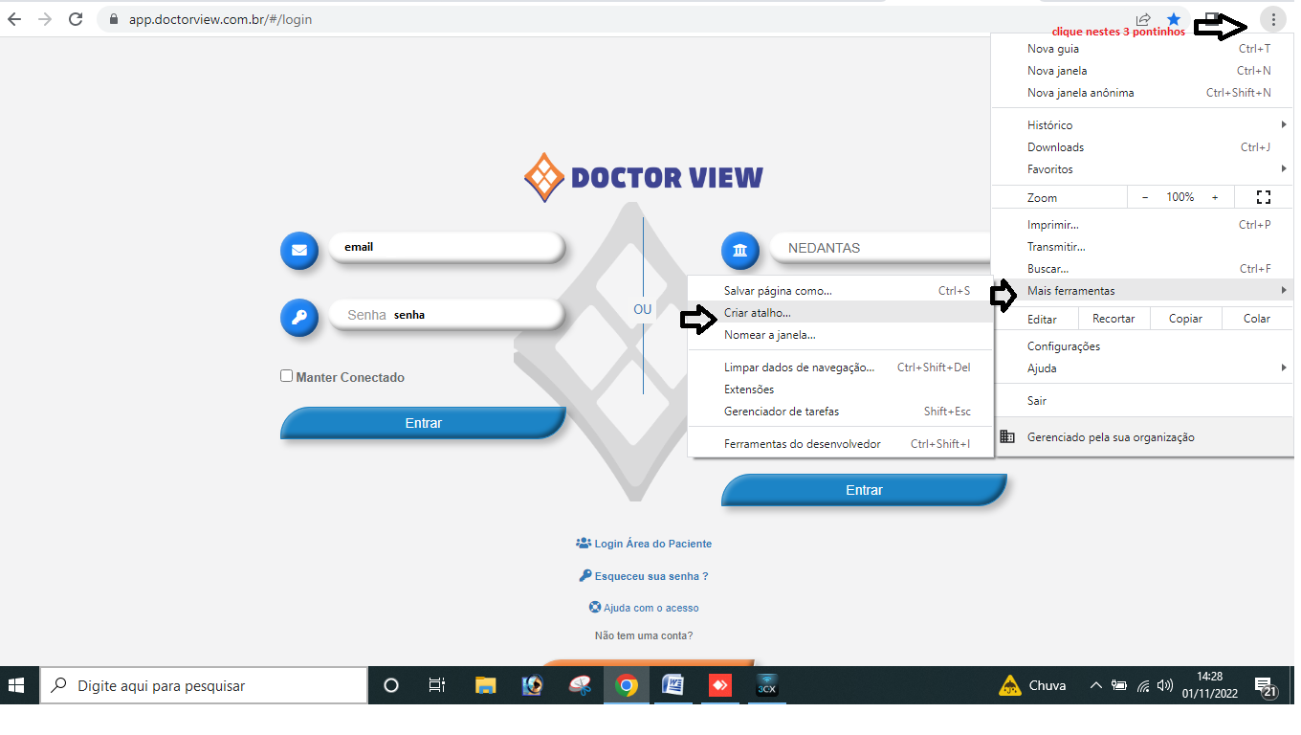Select Criar atalho... from submenu

(x=758, y=313)
